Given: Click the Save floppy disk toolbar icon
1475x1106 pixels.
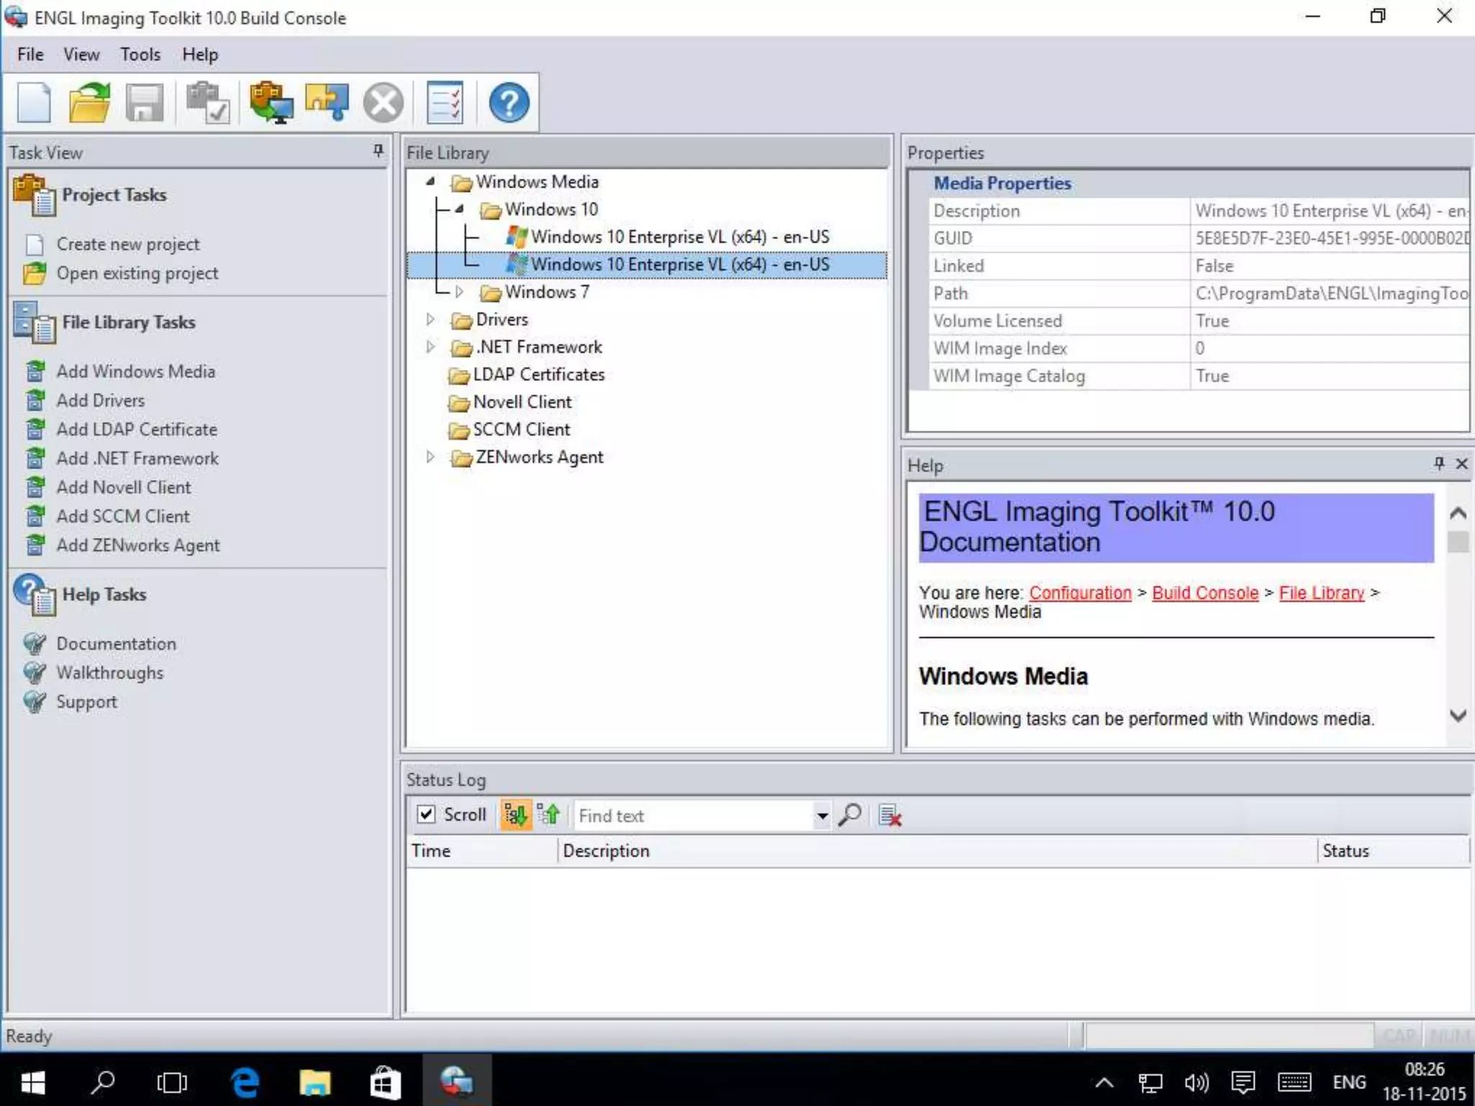Looking at the screenshot, I should click(145, 103).
